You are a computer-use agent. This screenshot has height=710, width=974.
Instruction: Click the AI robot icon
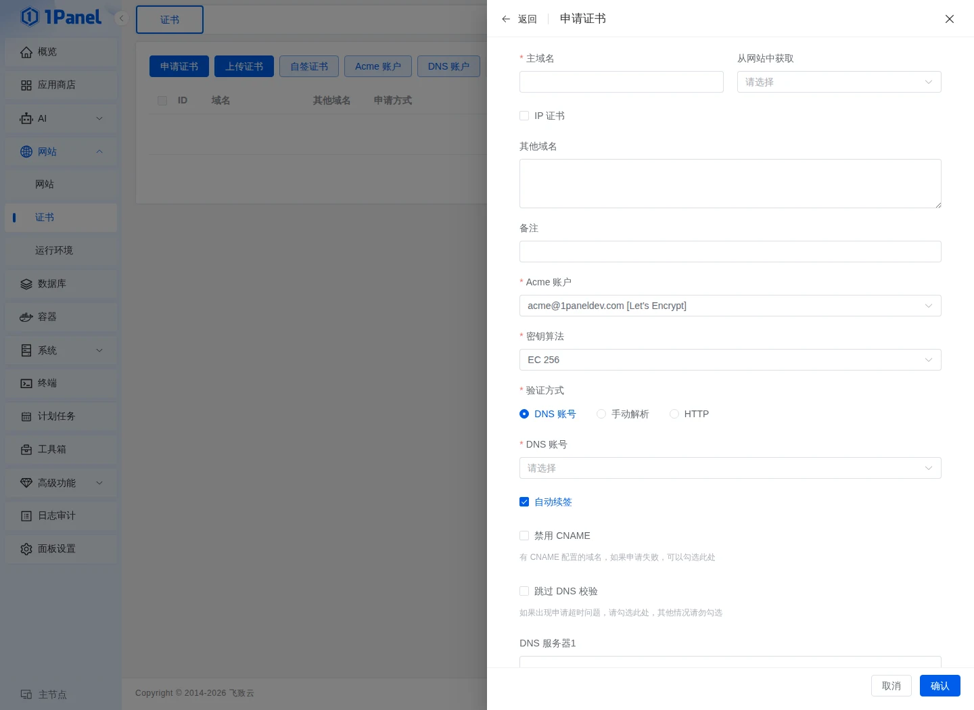26,118
